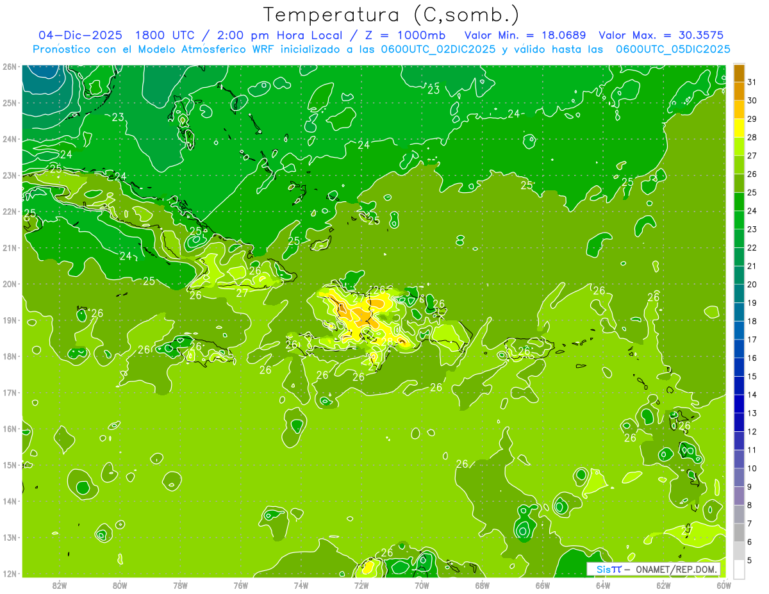
Task: Click colorbar label '6'
Action: pos(750,542)
